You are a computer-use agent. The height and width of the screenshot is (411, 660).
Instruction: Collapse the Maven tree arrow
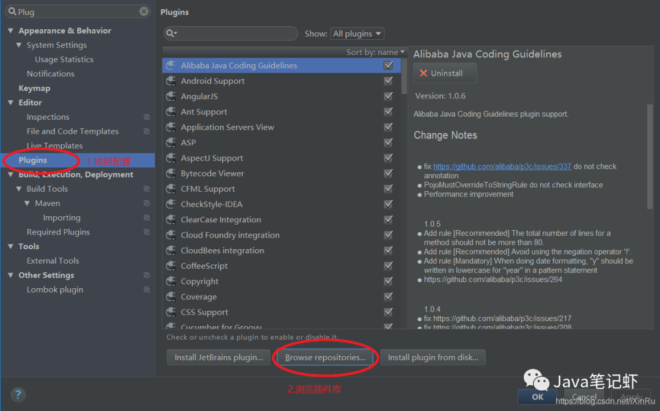(x=28, y=203)
